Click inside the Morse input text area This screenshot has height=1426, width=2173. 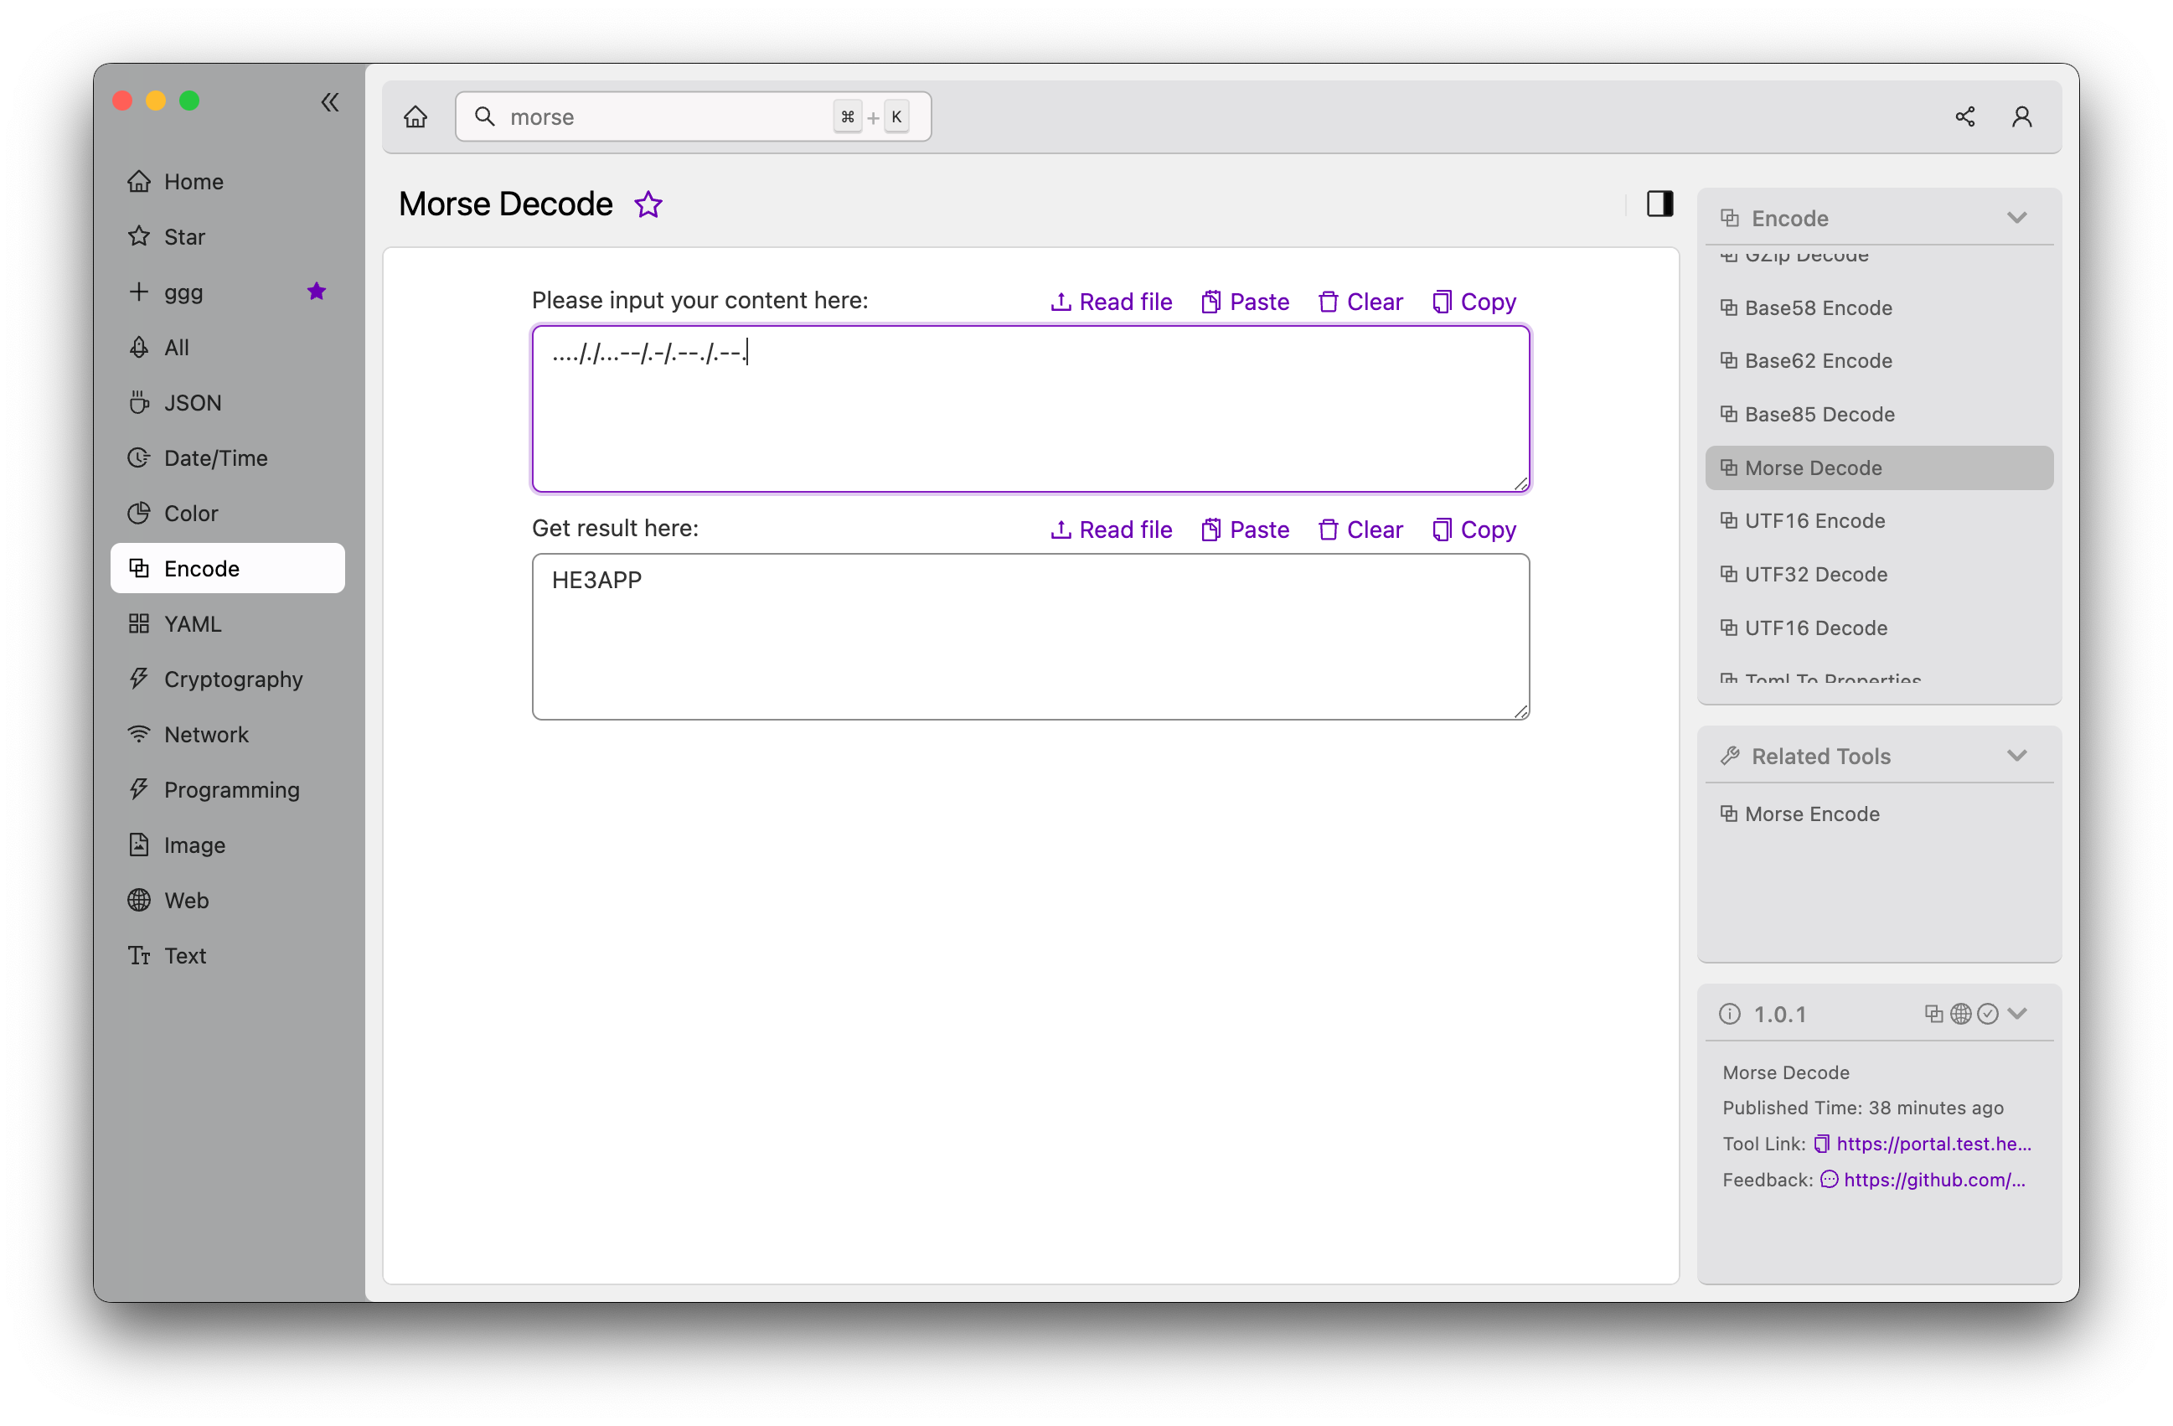point(1031,409)
